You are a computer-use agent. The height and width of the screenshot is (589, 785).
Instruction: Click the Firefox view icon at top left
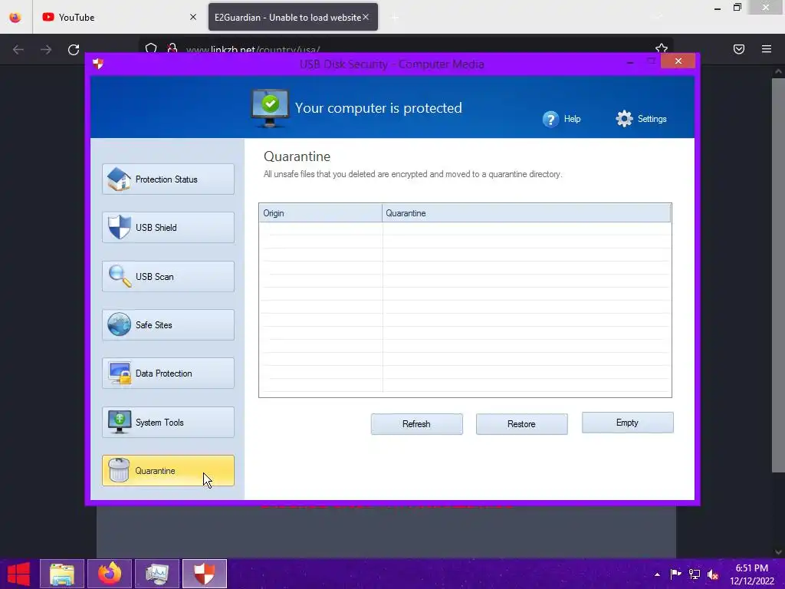click(x=15, y=18)
